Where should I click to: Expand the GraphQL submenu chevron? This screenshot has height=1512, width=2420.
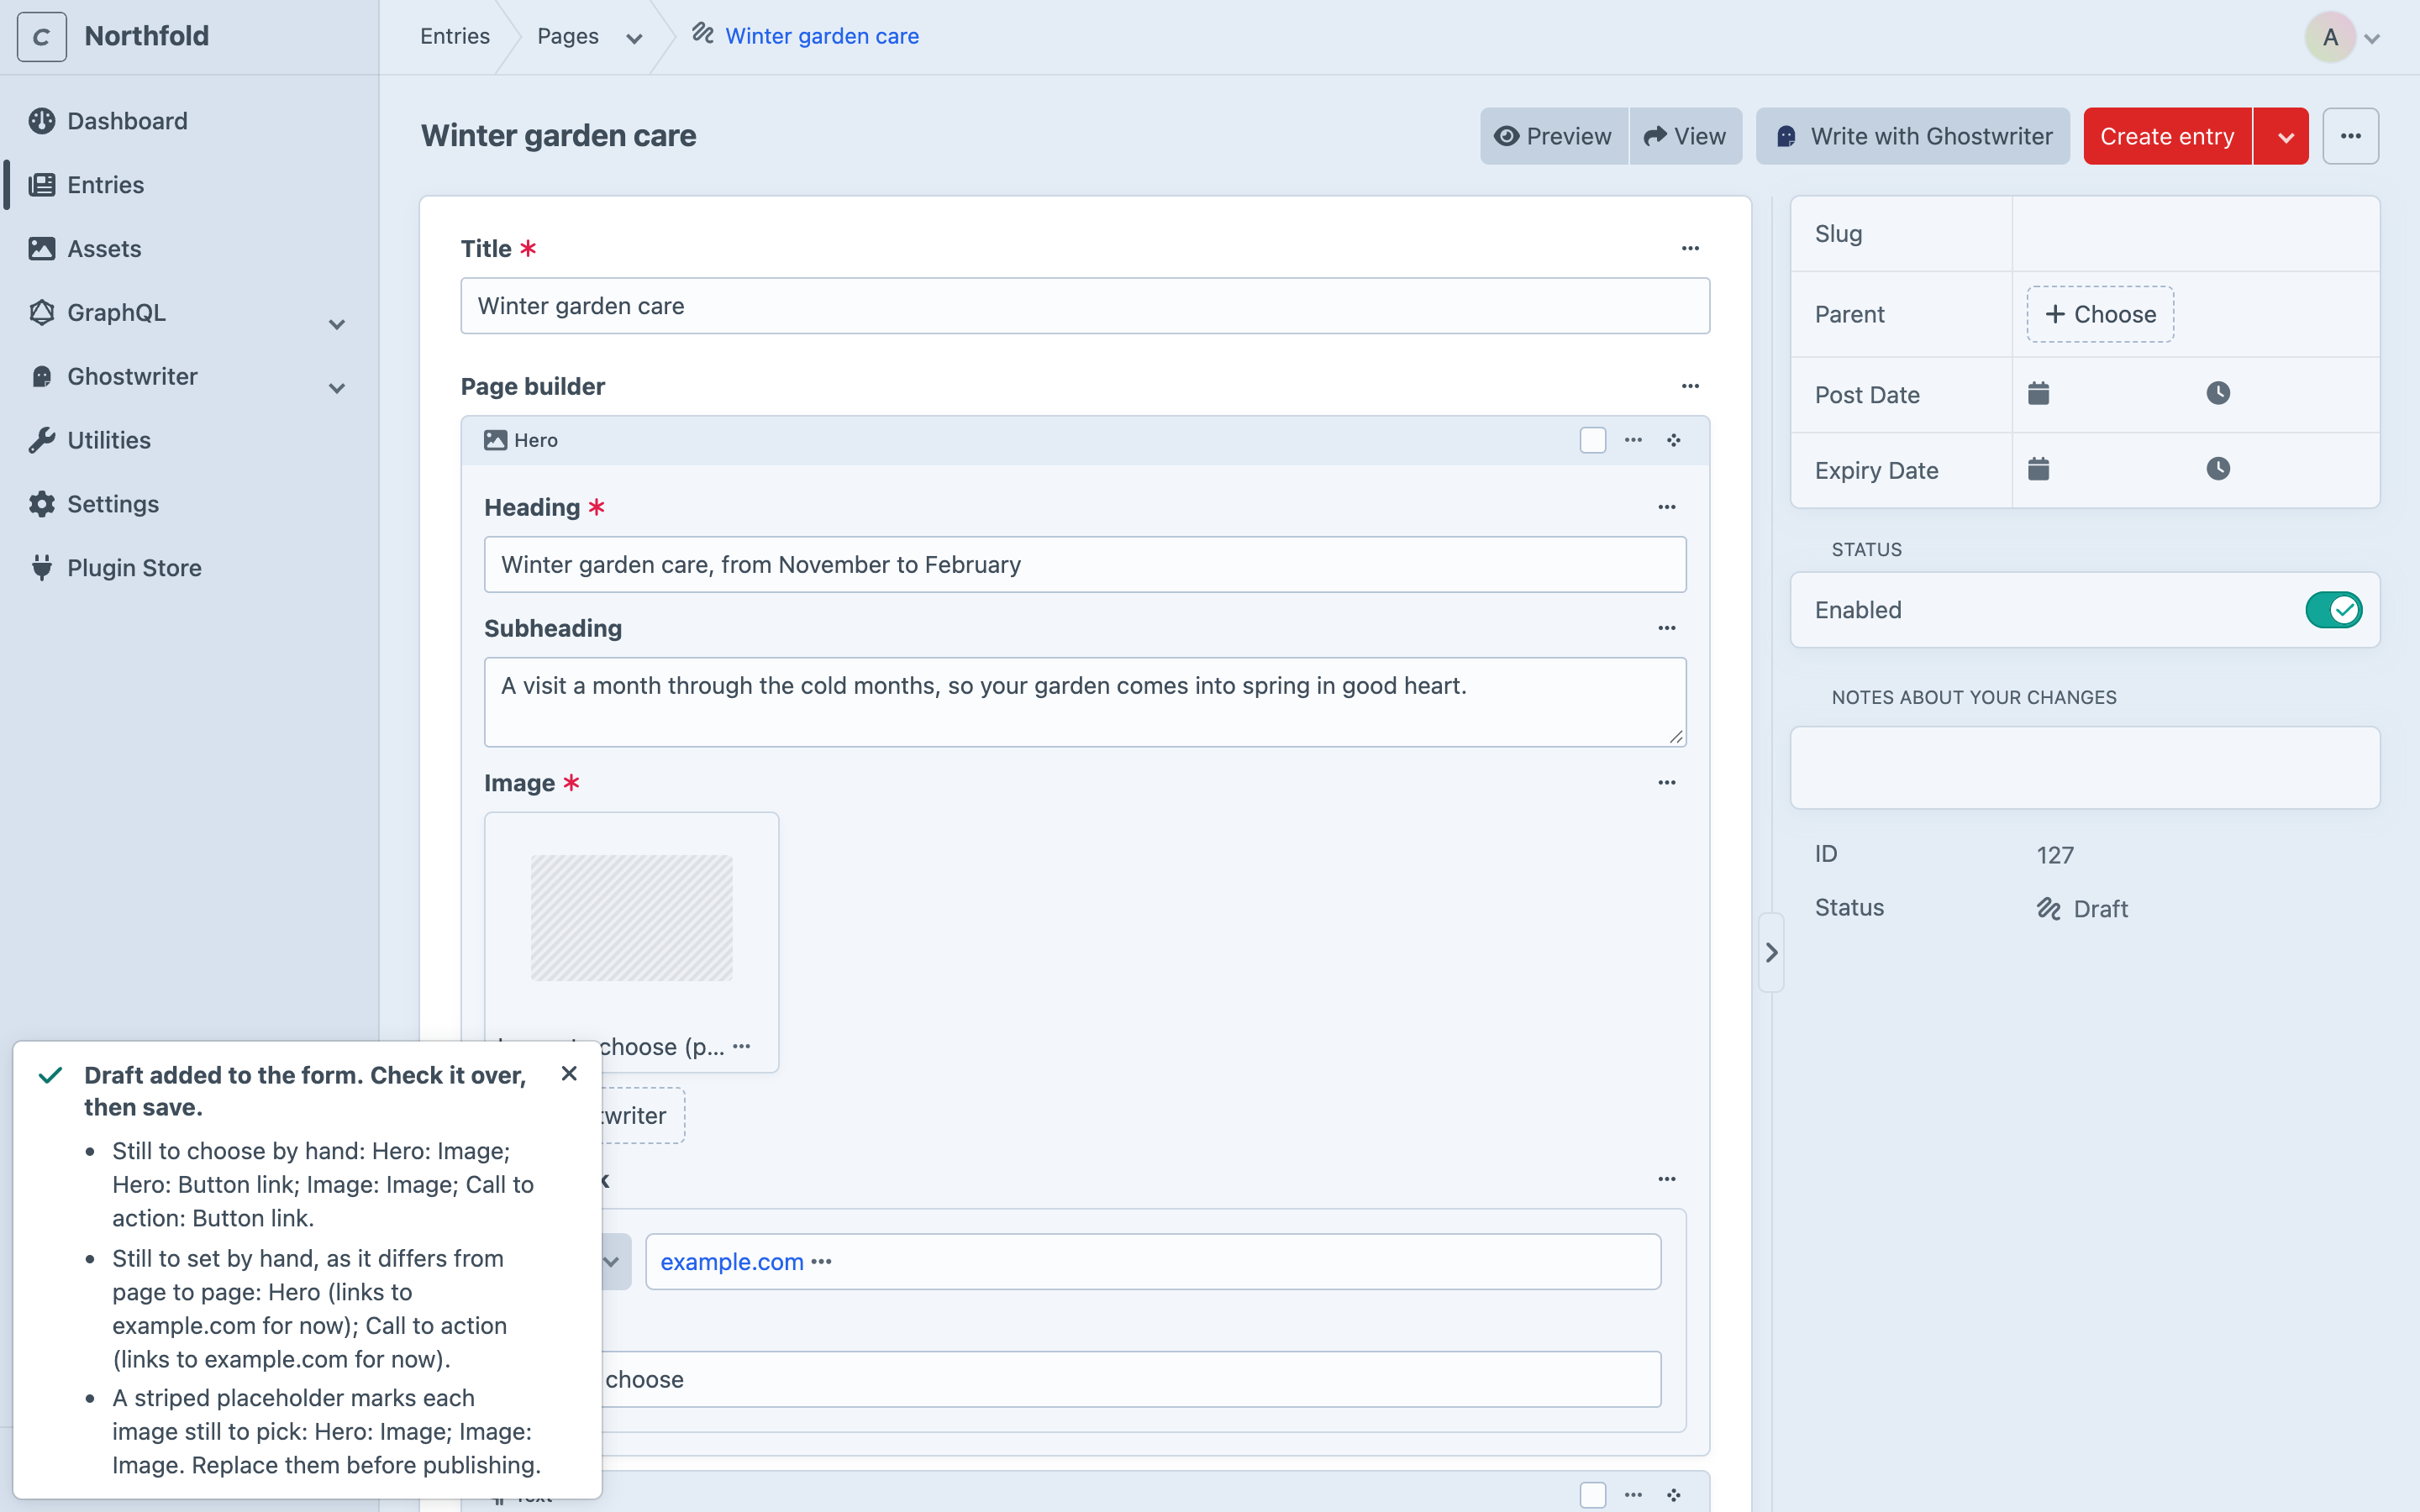pyautogui.click(x=337, y=324)
